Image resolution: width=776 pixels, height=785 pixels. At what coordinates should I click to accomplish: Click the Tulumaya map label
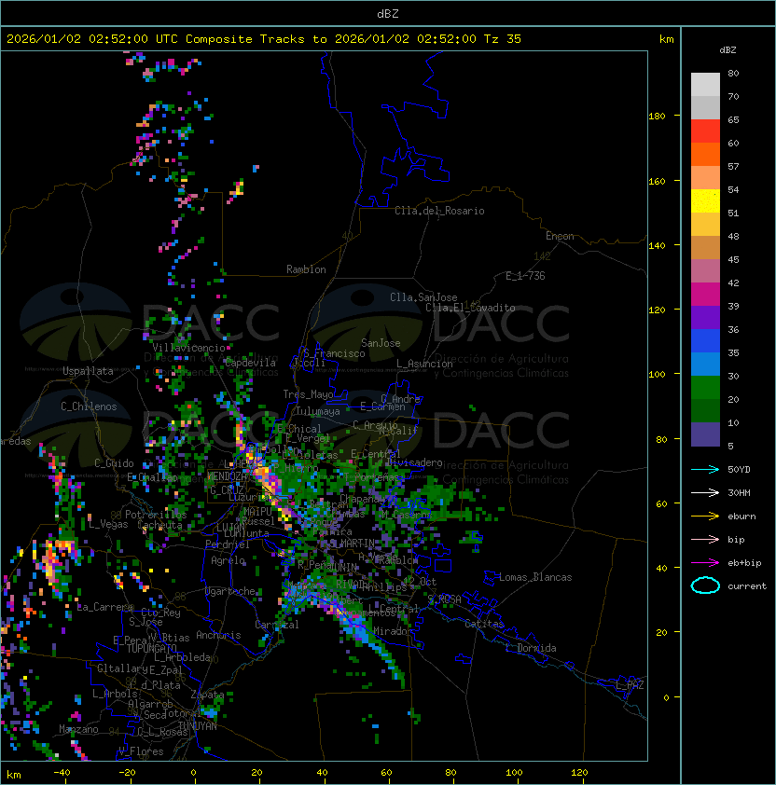[318, 411]
